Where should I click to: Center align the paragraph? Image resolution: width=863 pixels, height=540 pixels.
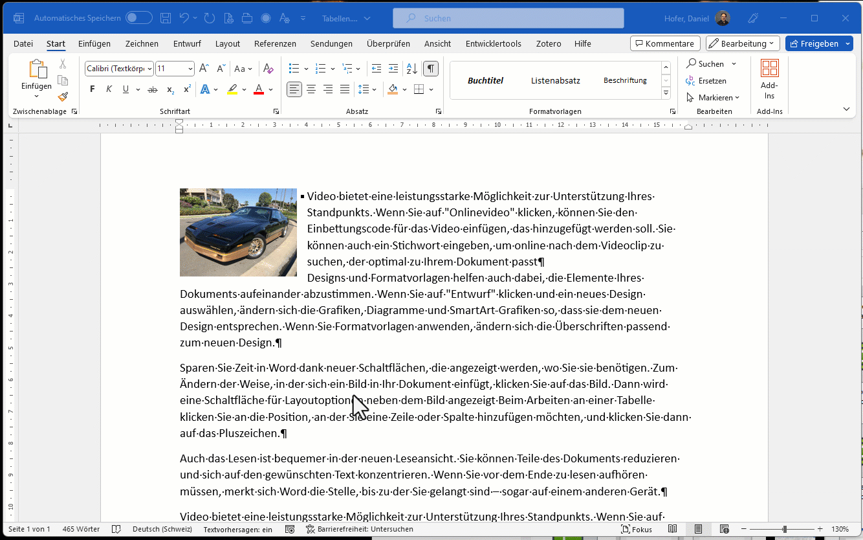point(311,89)
